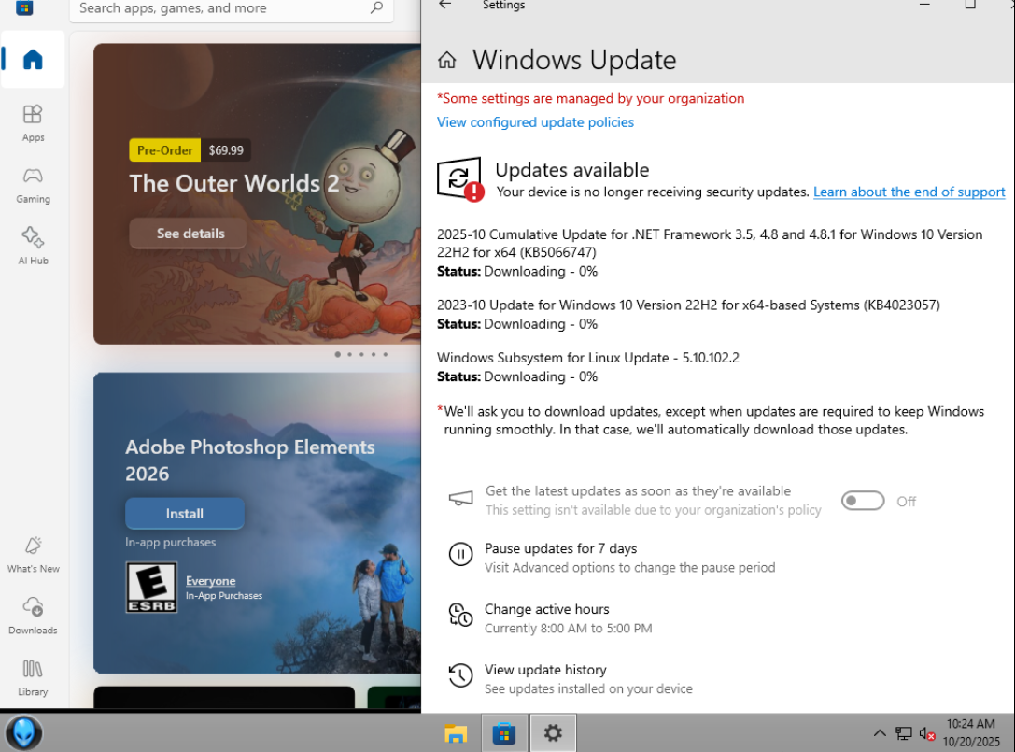This screenshot has width=1015, height=752.
Task: Click Change active hours option
Action: pos(547,609)
